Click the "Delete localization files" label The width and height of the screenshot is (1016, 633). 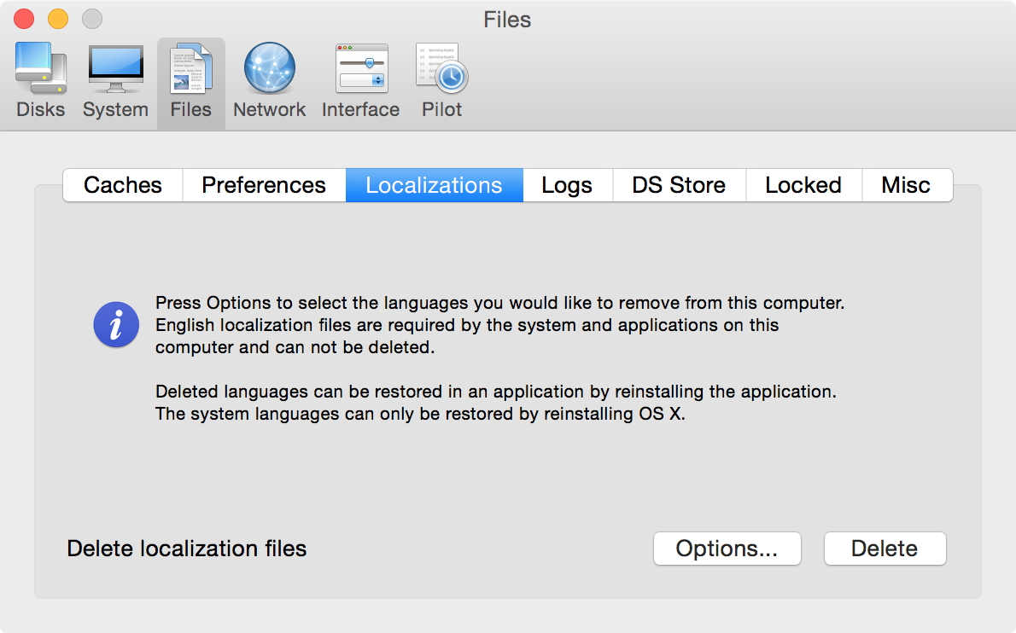(x=186, y=549)
